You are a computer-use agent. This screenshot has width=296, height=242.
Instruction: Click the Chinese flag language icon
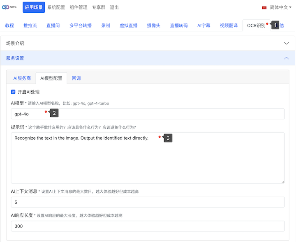264,7
